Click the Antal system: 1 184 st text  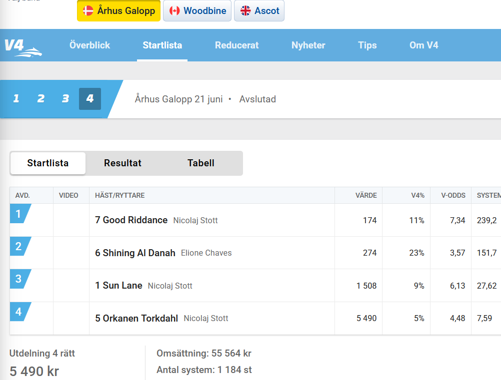pyautogui.click(x=204, y=370)
